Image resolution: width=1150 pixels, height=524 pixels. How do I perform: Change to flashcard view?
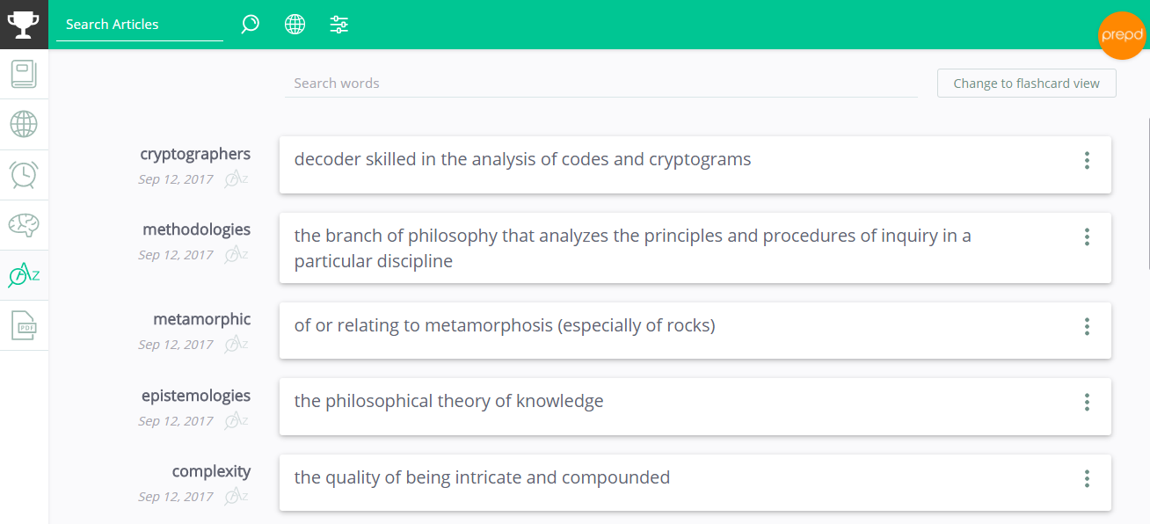tap(1026, 84)
